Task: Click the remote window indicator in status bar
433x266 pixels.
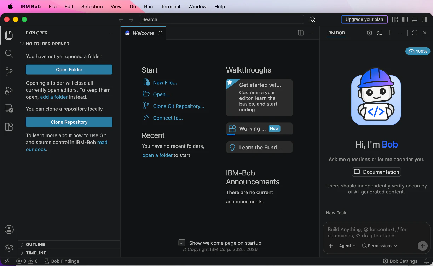Action: coord(7,261)
